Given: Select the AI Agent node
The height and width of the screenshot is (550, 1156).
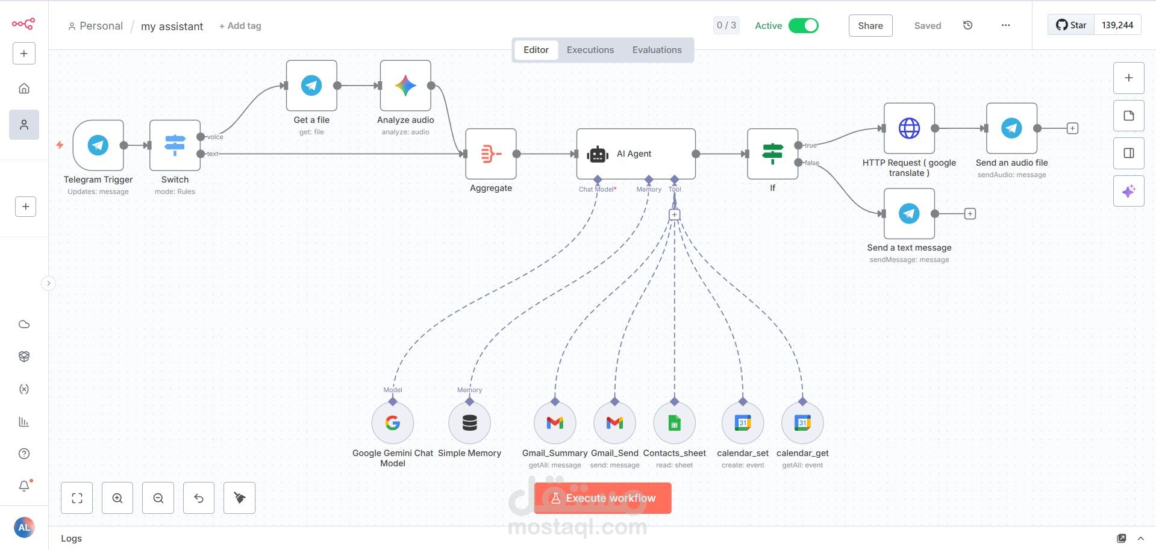Looking at the screenshot, I should 636,154.
